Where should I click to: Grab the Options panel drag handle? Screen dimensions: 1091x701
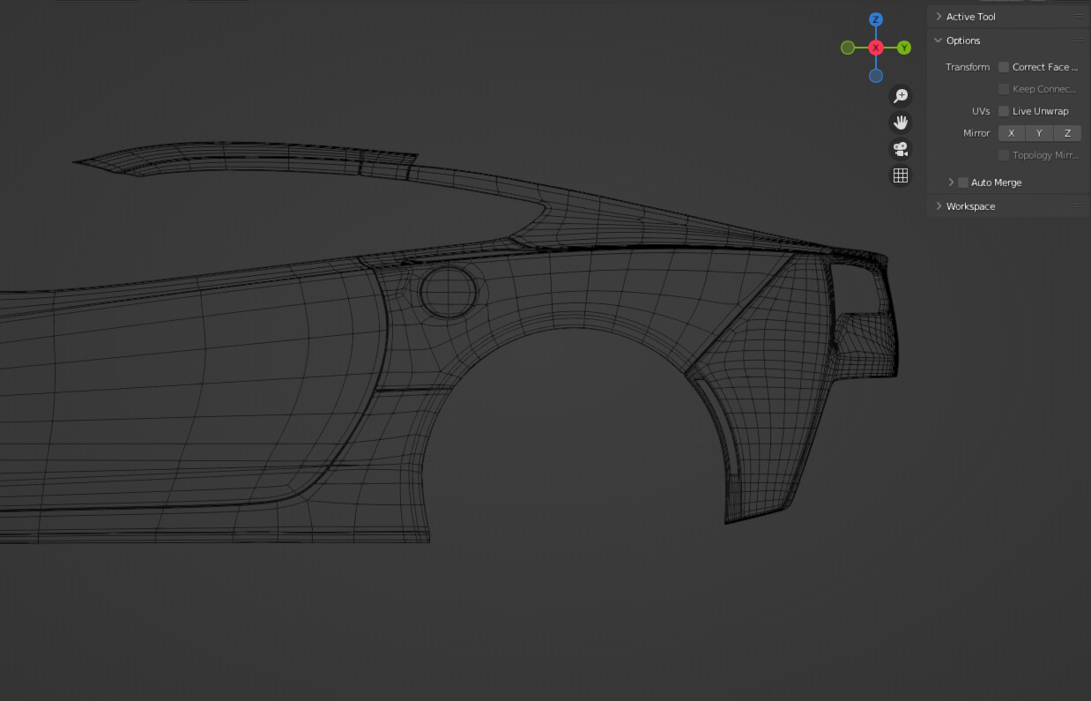click(1079, 41)
